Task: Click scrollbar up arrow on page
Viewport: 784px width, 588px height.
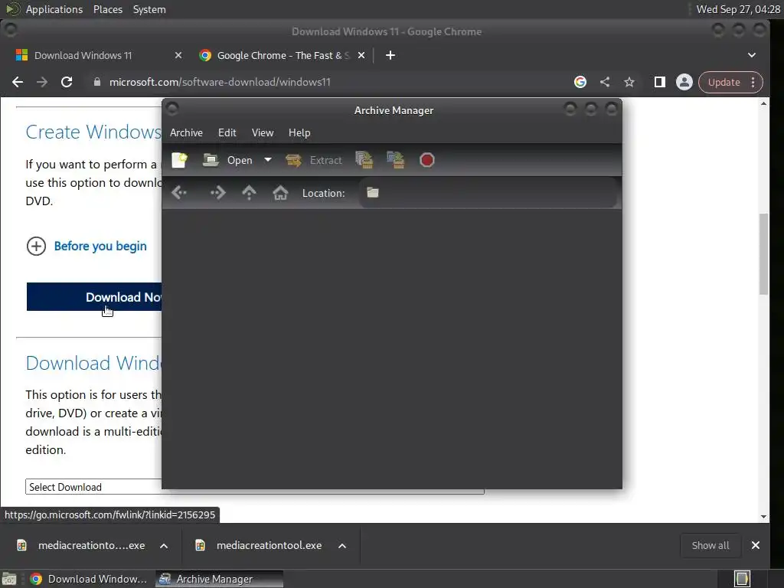Action: point(763,103)
